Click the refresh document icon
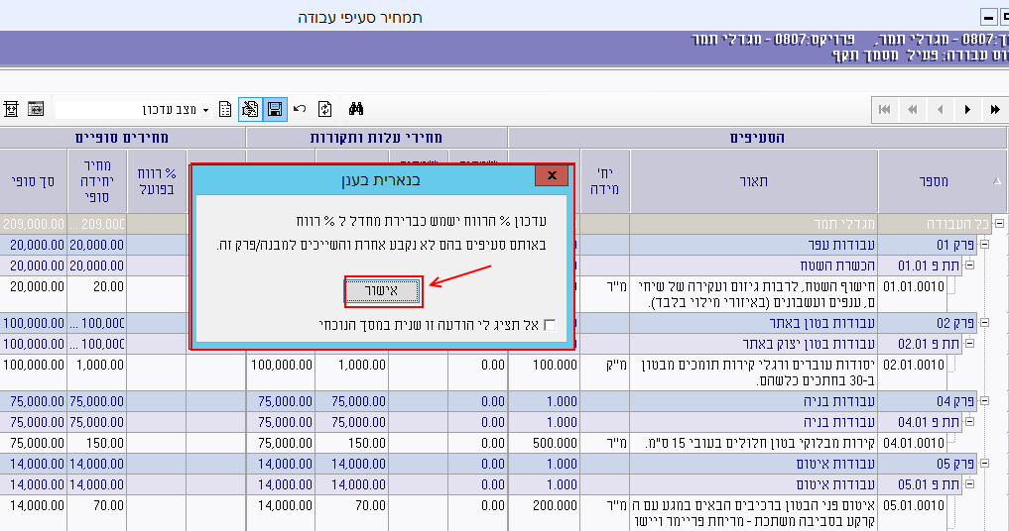This screenshot has width=1009, height=531. [x=324, y=109]
